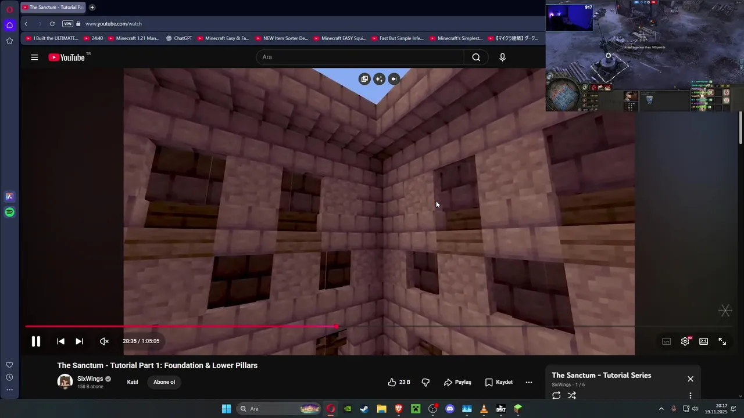This screenshot has width=744, height=418.
Task: Like the video with thumbs up
Action: [x=399, y=382]
